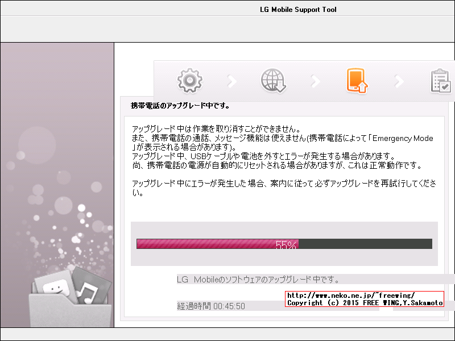Select the settings gear step icon
The image size is (455, 341).
click(x=189, y=80)
